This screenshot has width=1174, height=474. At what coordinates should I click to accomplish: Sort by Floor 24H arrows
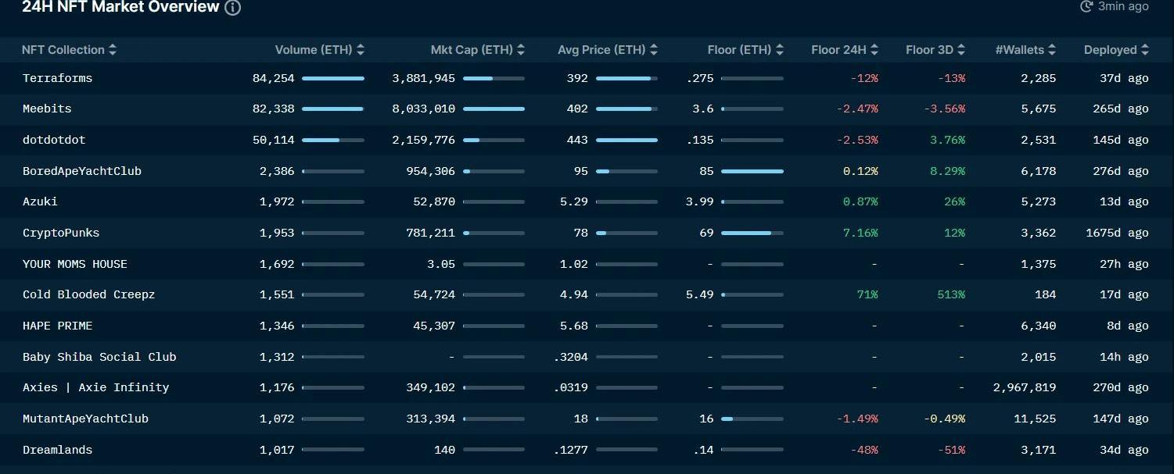click(x=874, y=50)
